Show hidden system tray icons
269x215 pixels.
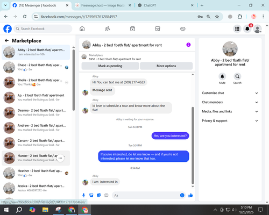coord(215,210)
